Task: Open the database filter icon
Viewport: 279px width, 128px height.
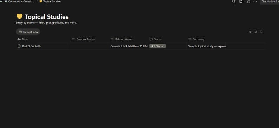Action: pos(250,32)
